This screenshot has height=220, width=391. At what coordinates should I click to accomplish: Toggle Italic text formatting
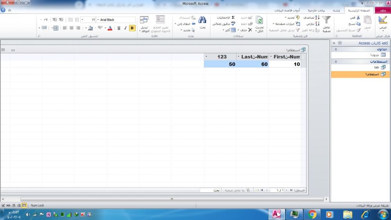[x=126, y=28]
